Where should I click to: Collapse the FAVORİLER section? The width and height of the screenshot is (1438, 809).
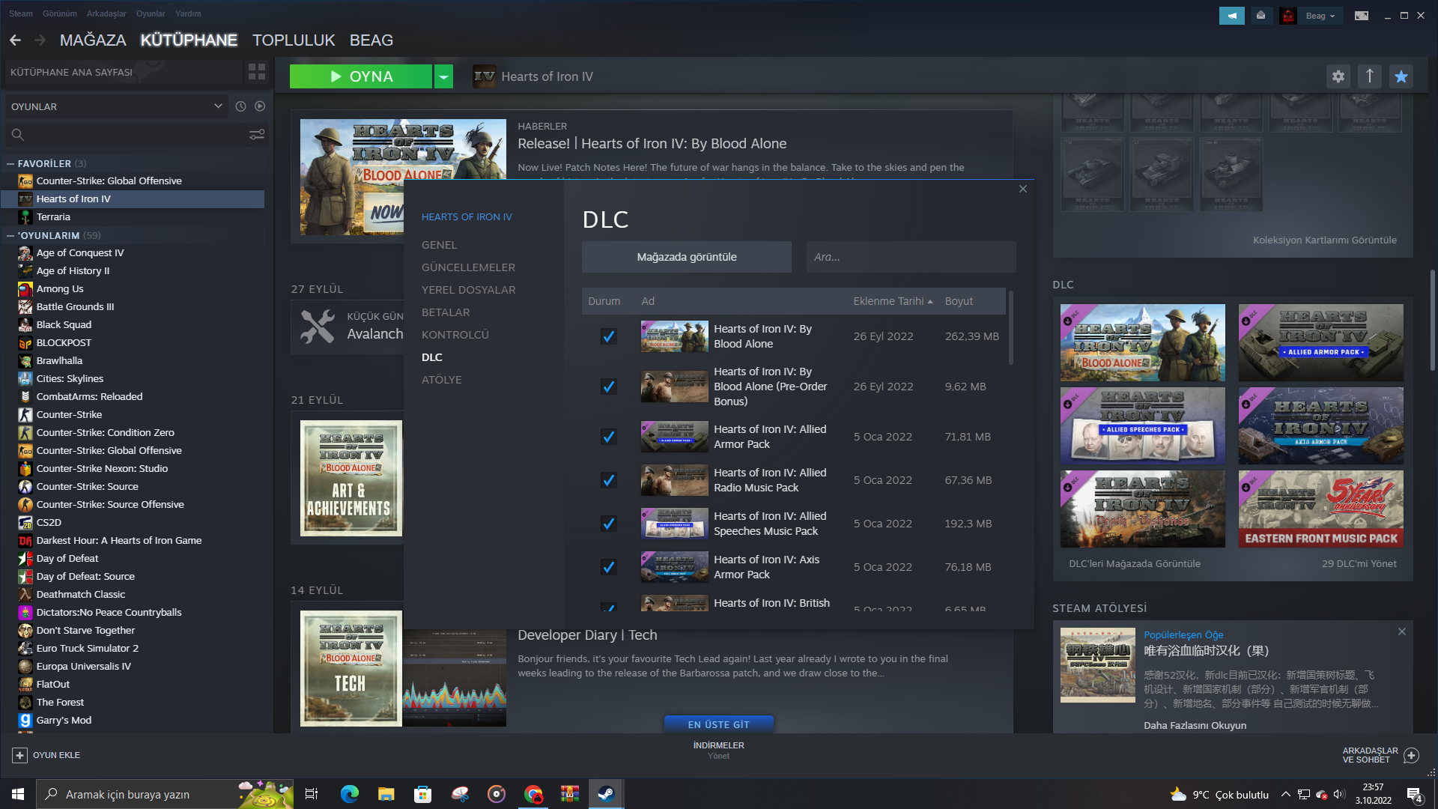tap(10, 163)
